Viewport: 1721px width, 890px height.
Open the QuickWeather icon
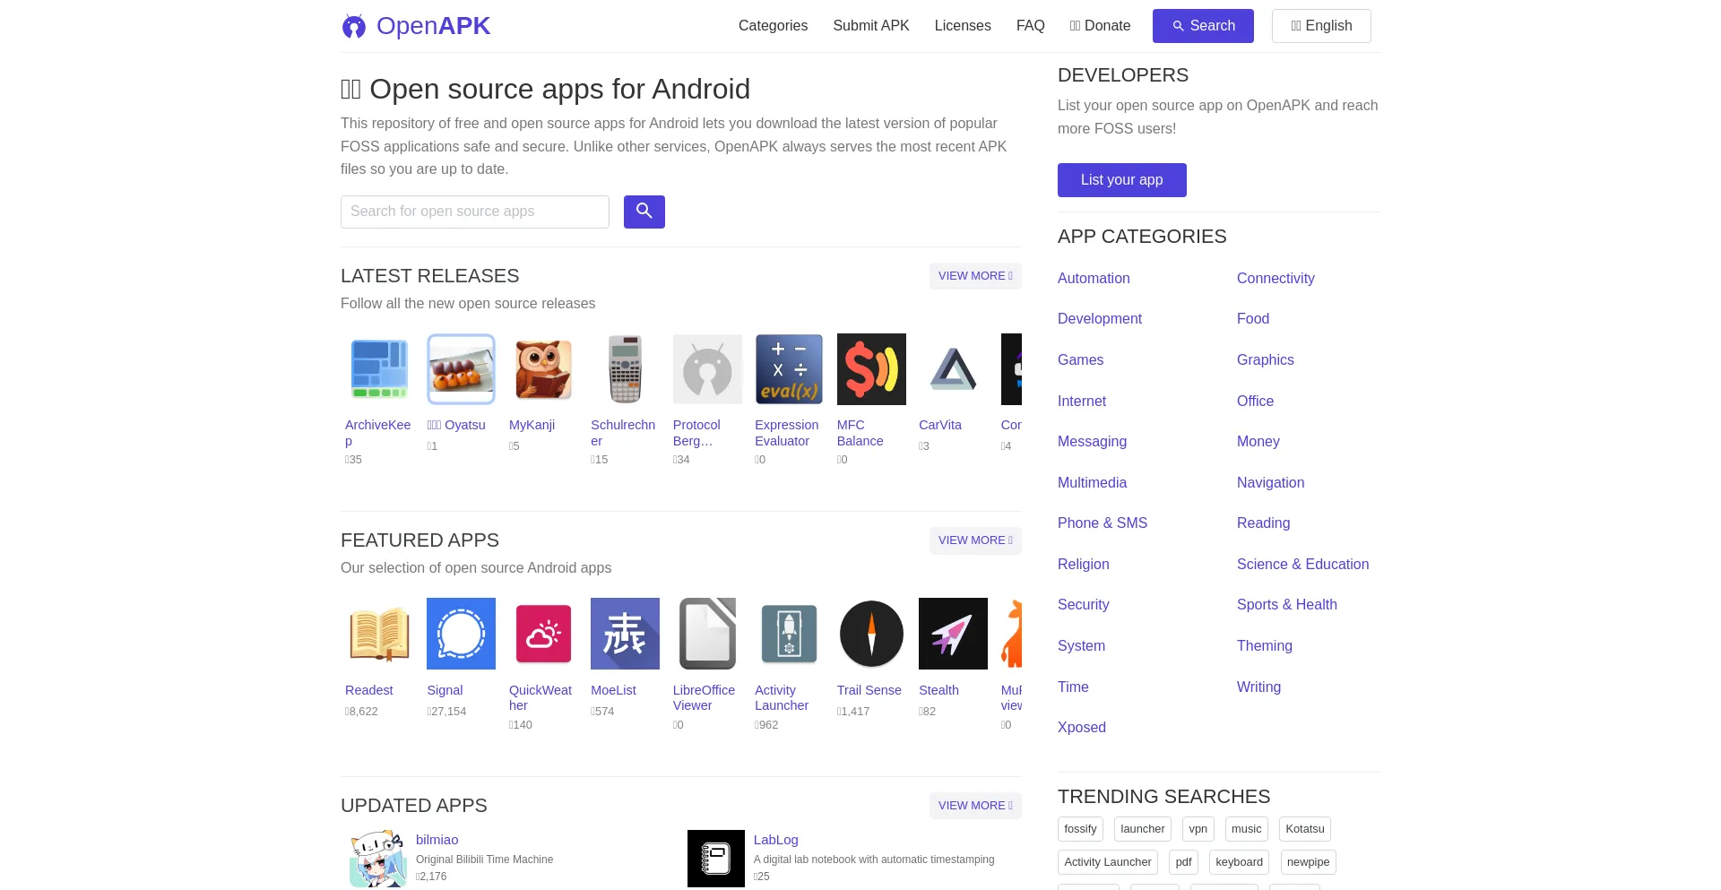tap(543, 634)
